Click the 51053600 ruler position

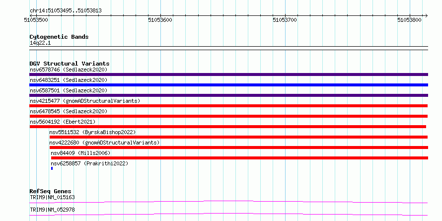pos(160,20)
